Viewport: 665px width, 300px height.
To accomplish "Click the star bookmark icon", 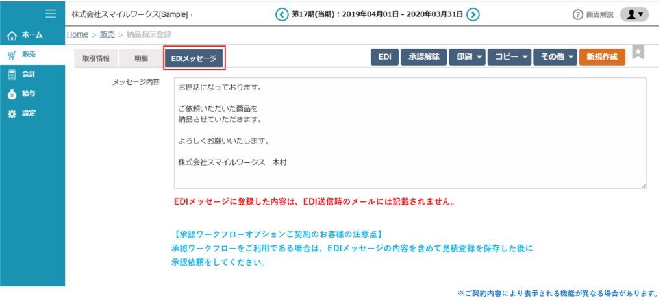I will [638, 52].
